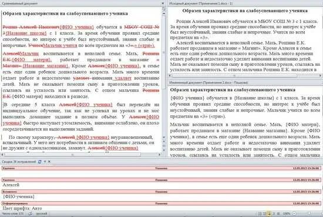Click inserted 'Мальчик учится' in compared document
This screenshot has width=323, height=217.
(x=60, y=45)
